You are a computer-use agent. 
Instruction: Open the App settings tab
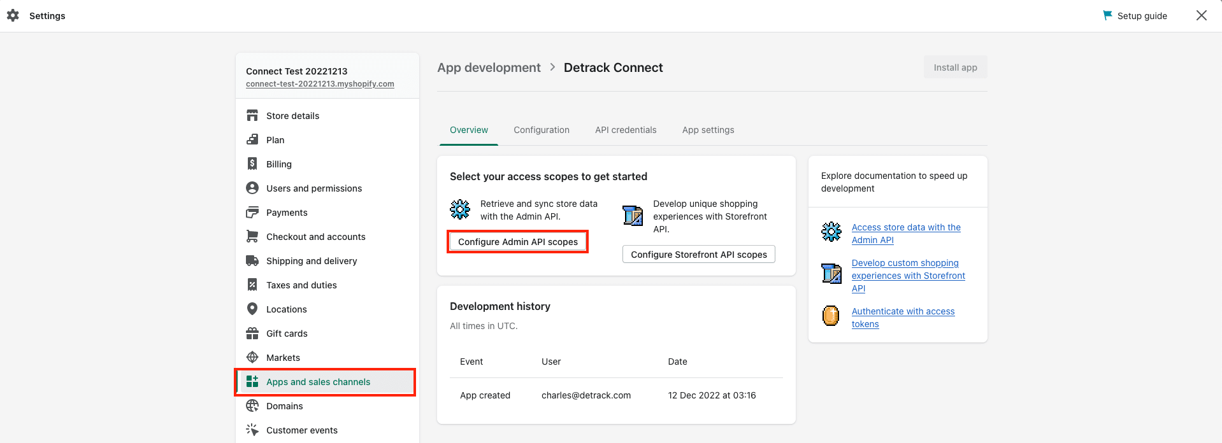(x=708, y=130)
